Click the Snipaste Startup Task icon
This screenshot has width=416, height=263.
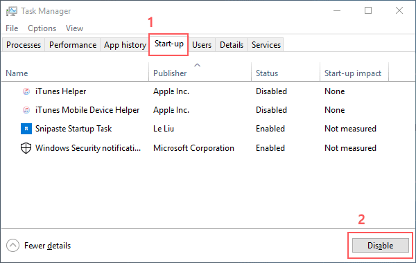(x=26, y=129)
